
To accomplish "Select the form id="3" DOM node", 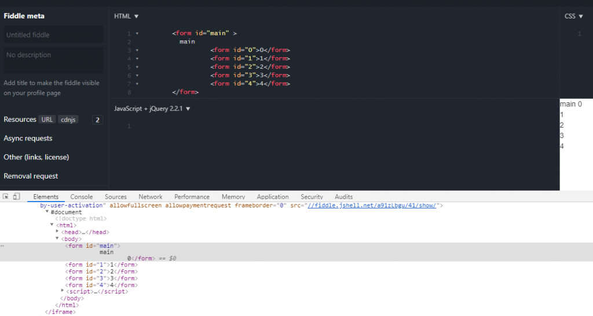I will pos(101,278).
